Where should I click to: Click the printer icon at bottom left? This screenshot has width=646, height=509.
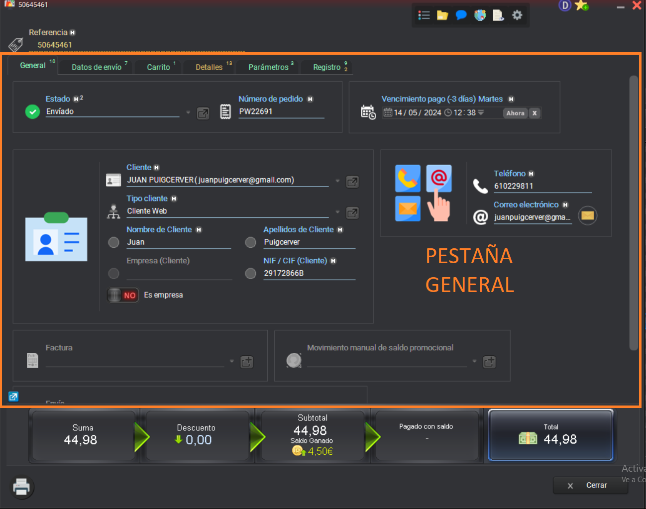click(x=21, y=487)
